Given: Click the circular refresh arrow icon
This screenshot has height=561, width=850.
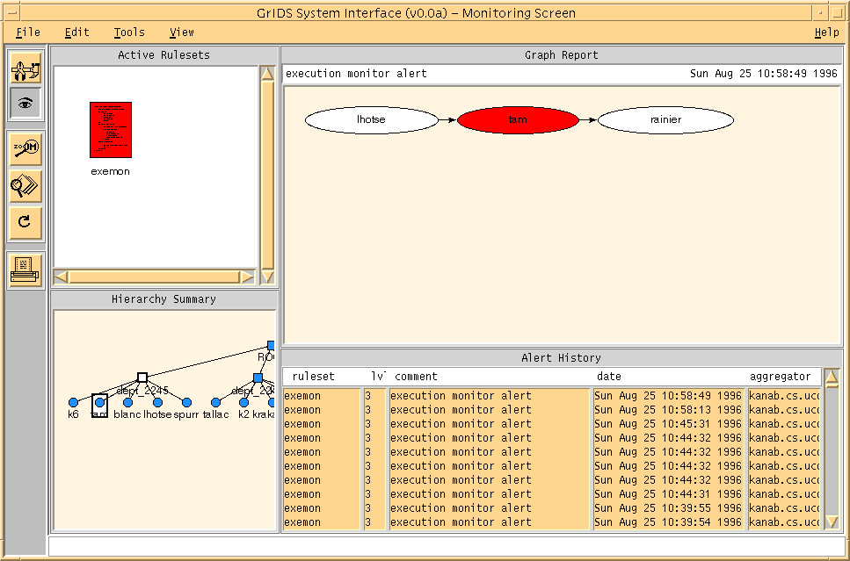Looking at the screenshot, I should click(25, 222).
